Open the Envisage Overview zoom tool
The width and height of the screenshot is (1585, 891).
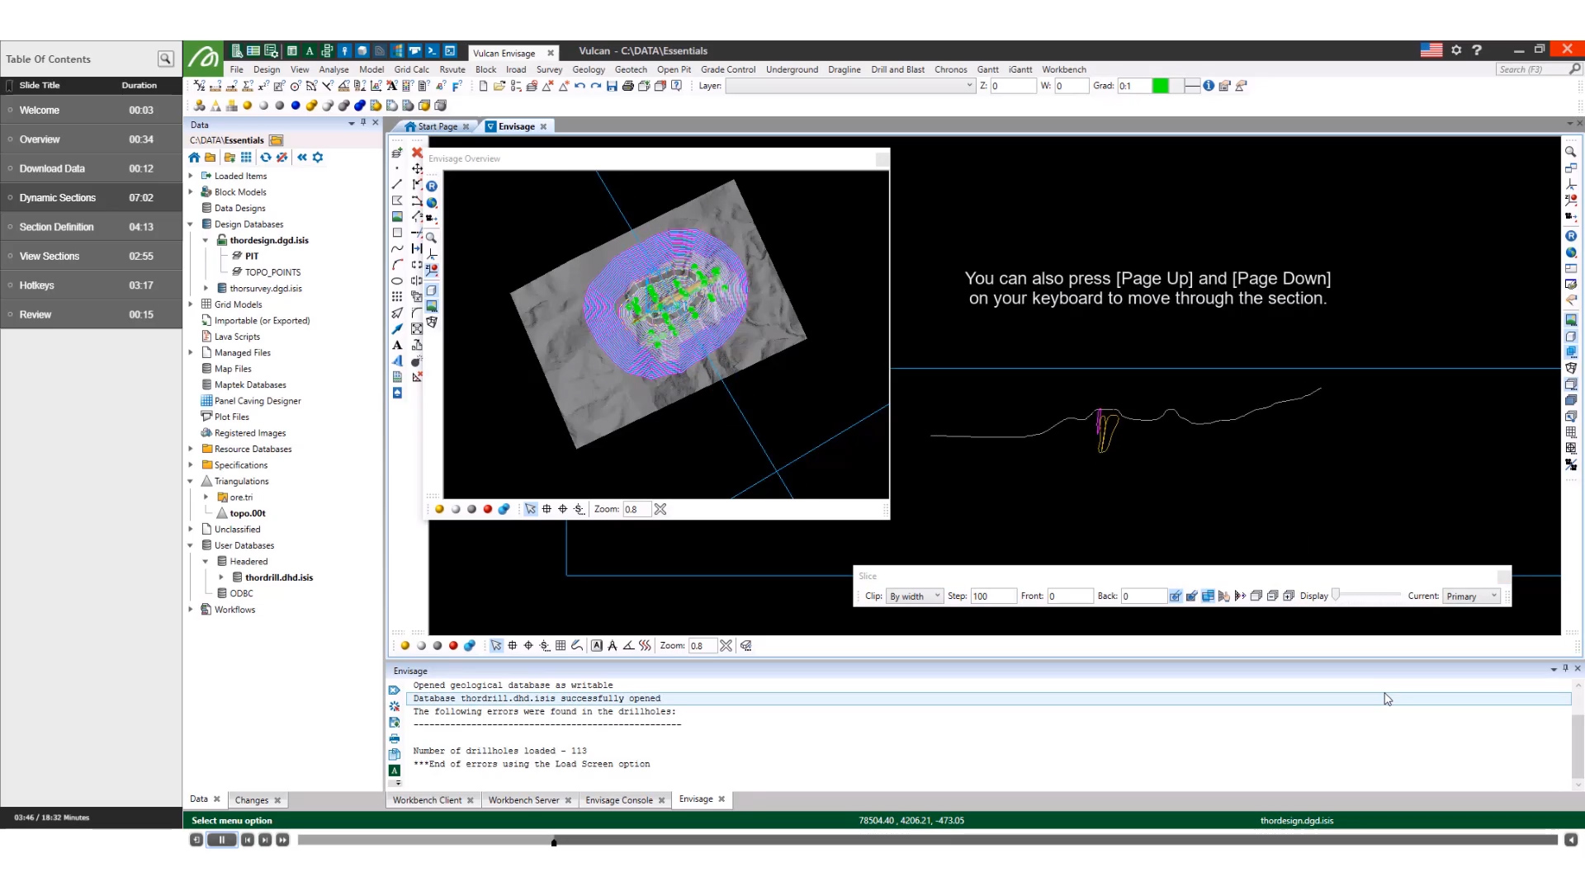(x=432, y=237)
